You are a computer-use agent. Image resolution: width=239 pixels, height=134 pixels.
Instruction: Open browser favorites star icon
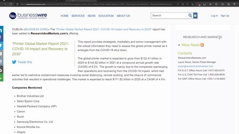pyautogui.click(x=223, y=4)
